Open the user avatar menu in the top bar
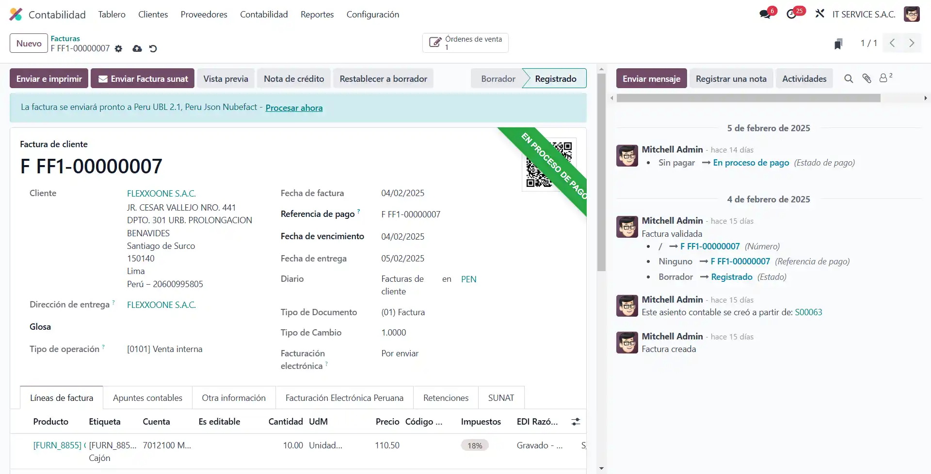This screenshot has width=931, height=474. pos(912,14)
